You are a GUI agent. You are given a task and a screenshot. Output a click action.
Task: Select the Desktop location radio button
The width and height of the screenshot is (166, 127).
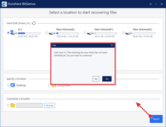8,85
